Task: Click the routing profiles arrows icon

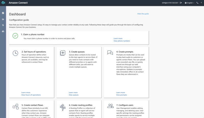Action: click(x=62, y=107)
